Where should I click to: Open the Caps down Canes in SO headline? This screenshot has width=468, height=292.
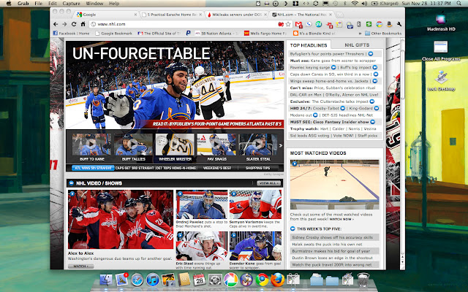pyautogui.click(x=330, y=74)
